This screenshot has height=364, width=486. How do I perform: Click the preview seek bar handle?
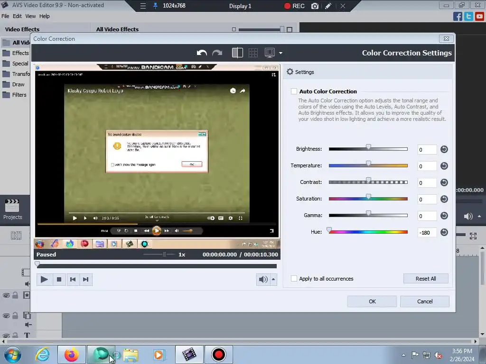coord(37,264)
